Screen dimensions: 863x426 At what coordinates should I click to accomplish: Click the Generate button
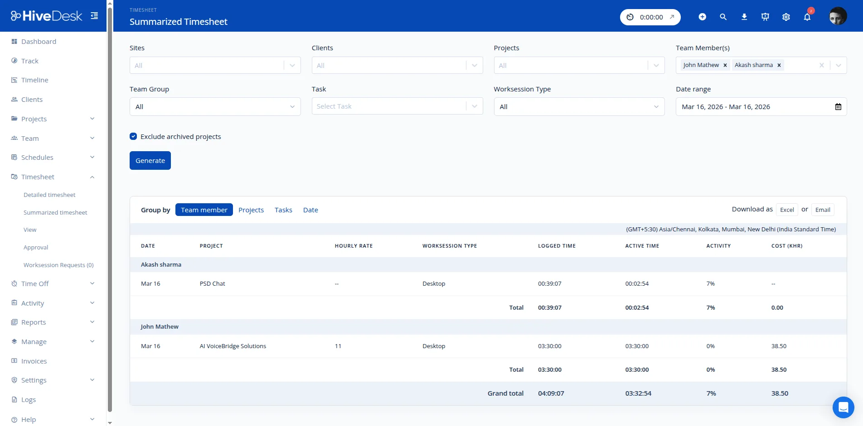click(150, 160)
